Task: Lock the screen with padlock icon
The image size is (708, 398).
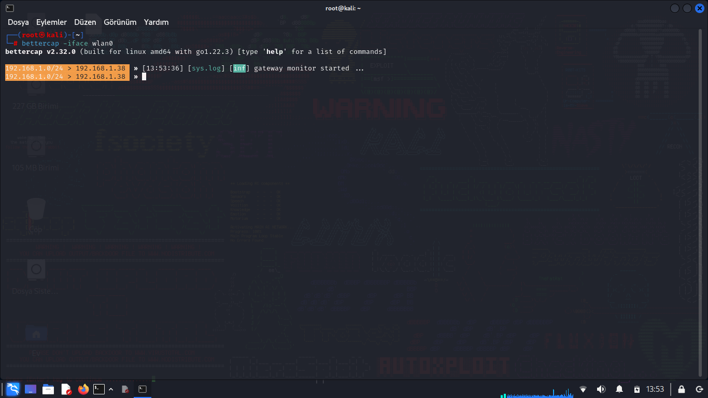Action: coord(682,389)
